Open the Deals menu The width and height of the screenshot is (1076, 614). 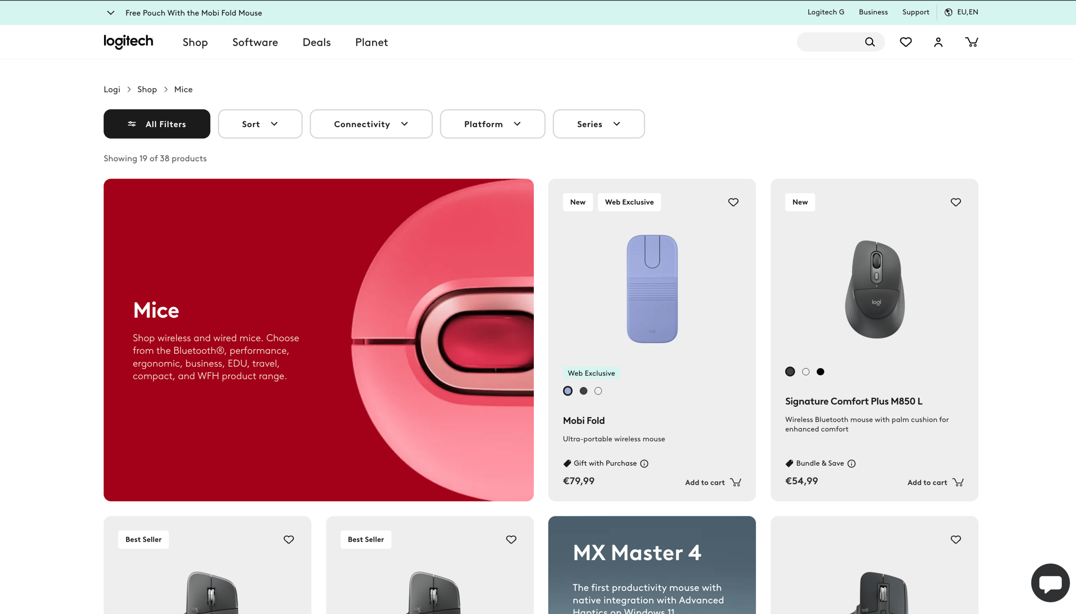tap(316, 42)
